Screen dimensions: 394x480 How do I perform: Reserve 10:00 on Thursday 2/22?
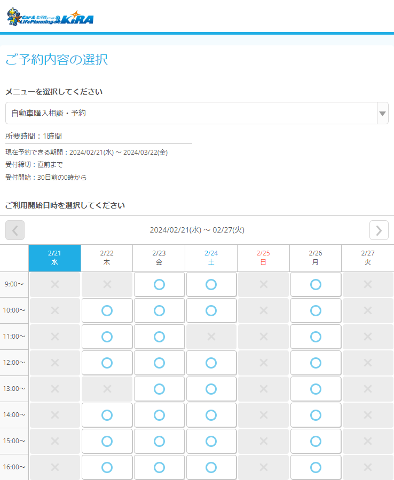coord(107,310)
